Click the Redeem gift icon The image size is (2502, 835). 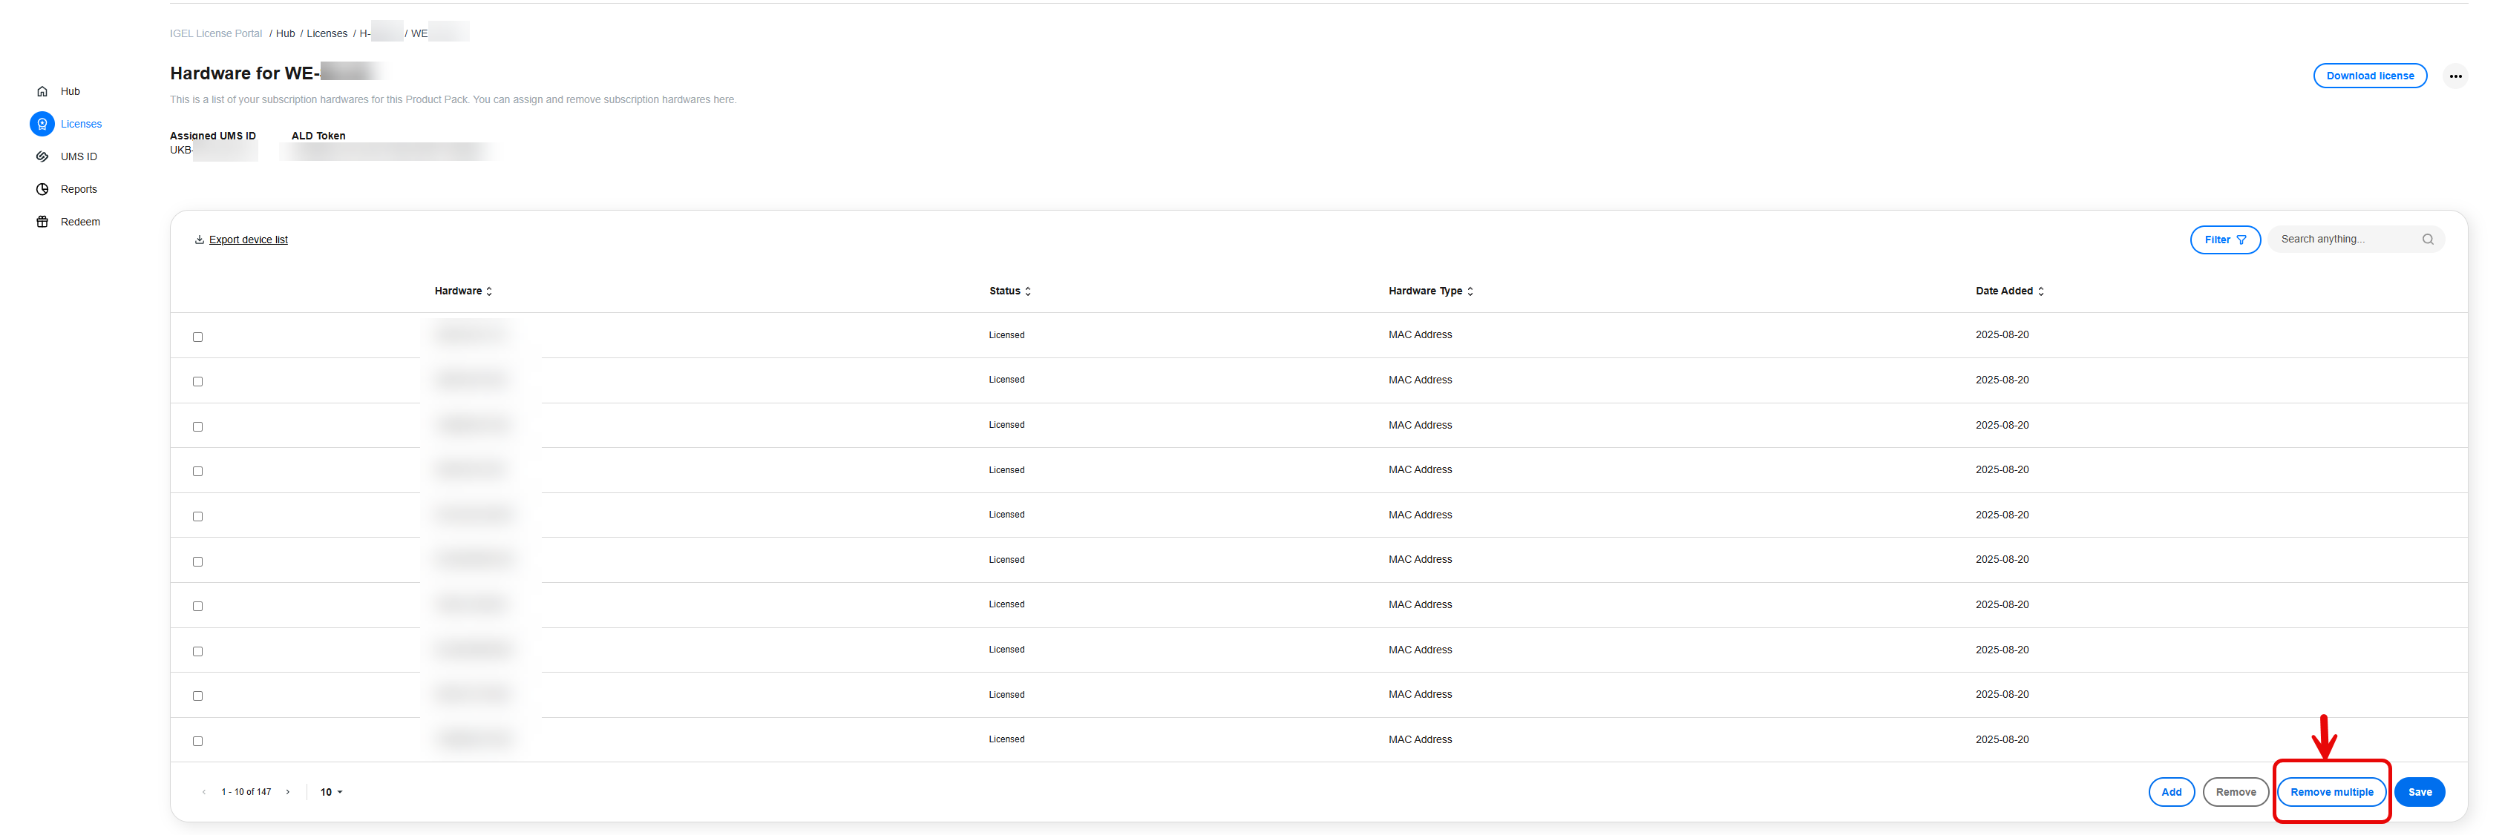42,222
